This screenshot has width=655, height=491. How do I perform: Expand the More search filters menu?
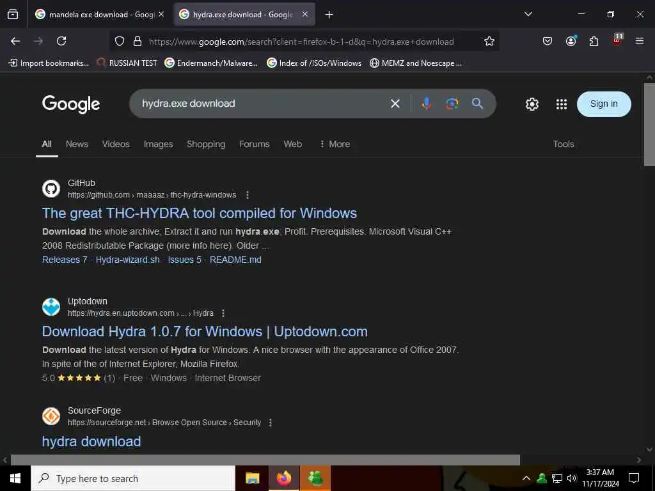[335, 144]
